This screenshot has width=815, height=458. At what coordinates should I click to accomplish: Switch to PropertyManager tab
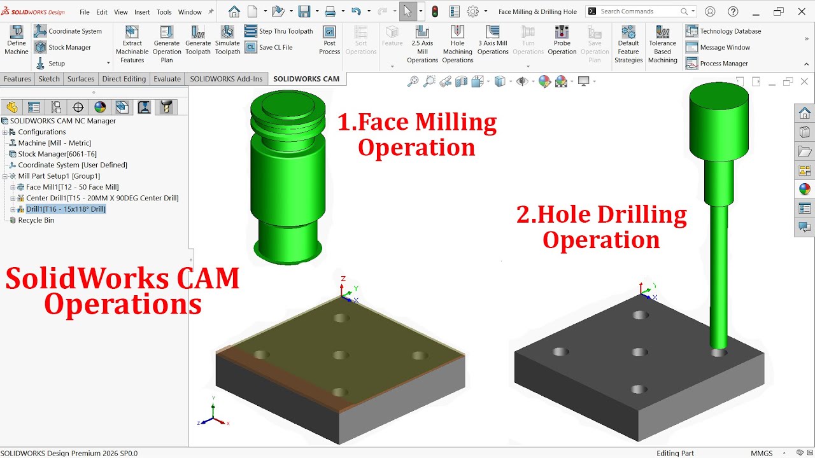pyautogui.click(x=34, y=107)
